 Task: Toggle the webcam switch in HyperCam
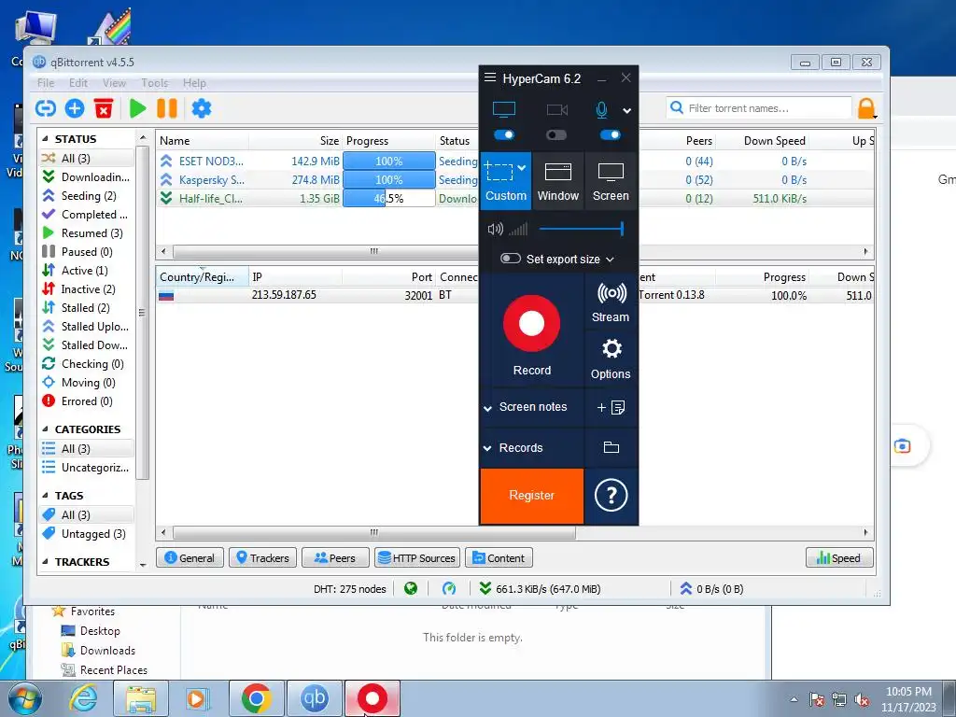[556, 134]
